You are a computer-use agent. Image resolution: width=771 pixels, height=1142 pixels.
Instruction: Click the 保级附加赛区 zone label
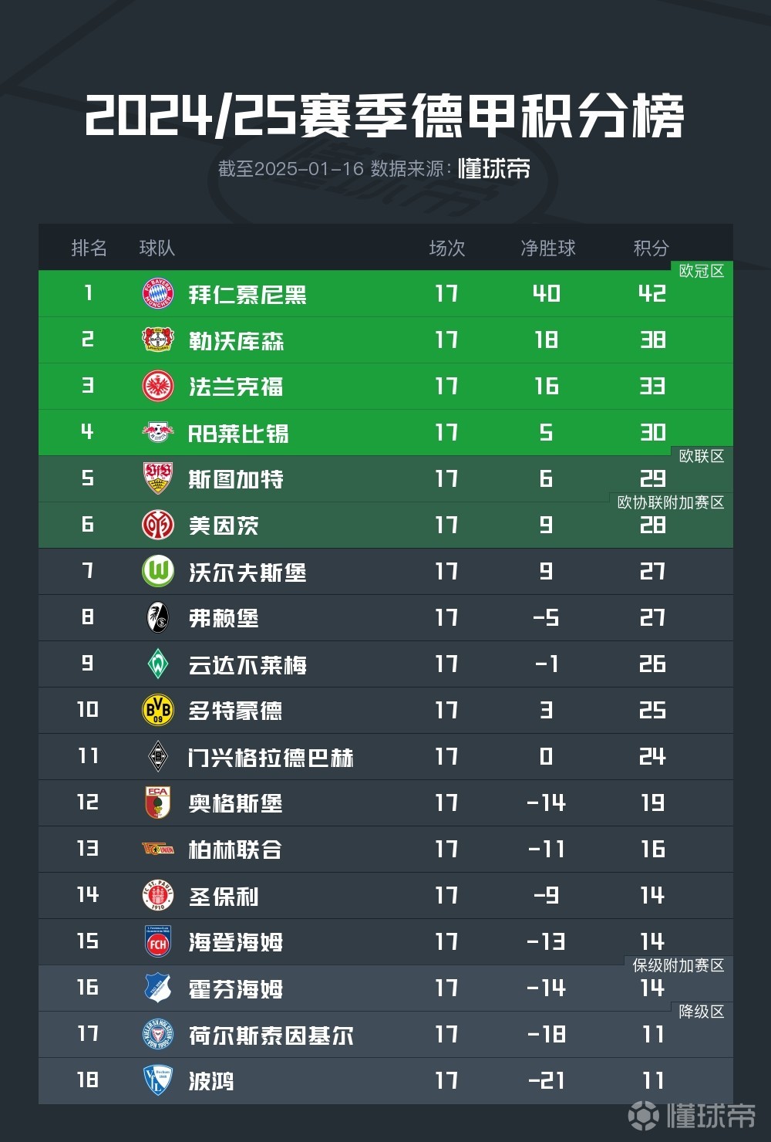tap(678, 965)
